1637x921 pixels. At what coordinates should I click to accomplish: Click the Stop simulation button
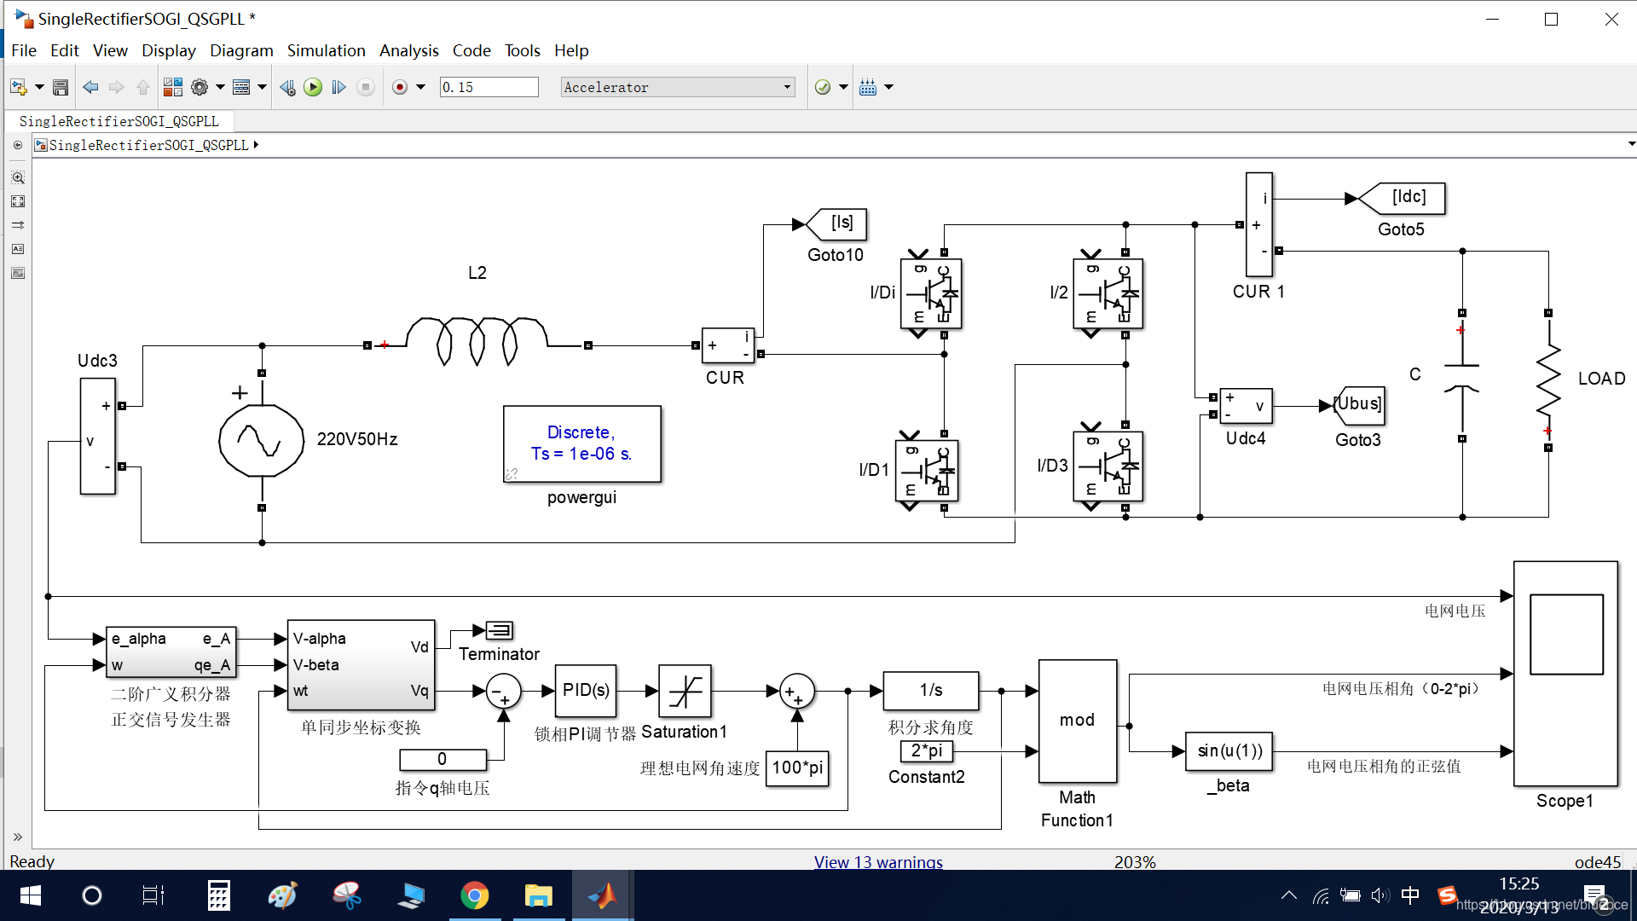coord(366,87)
